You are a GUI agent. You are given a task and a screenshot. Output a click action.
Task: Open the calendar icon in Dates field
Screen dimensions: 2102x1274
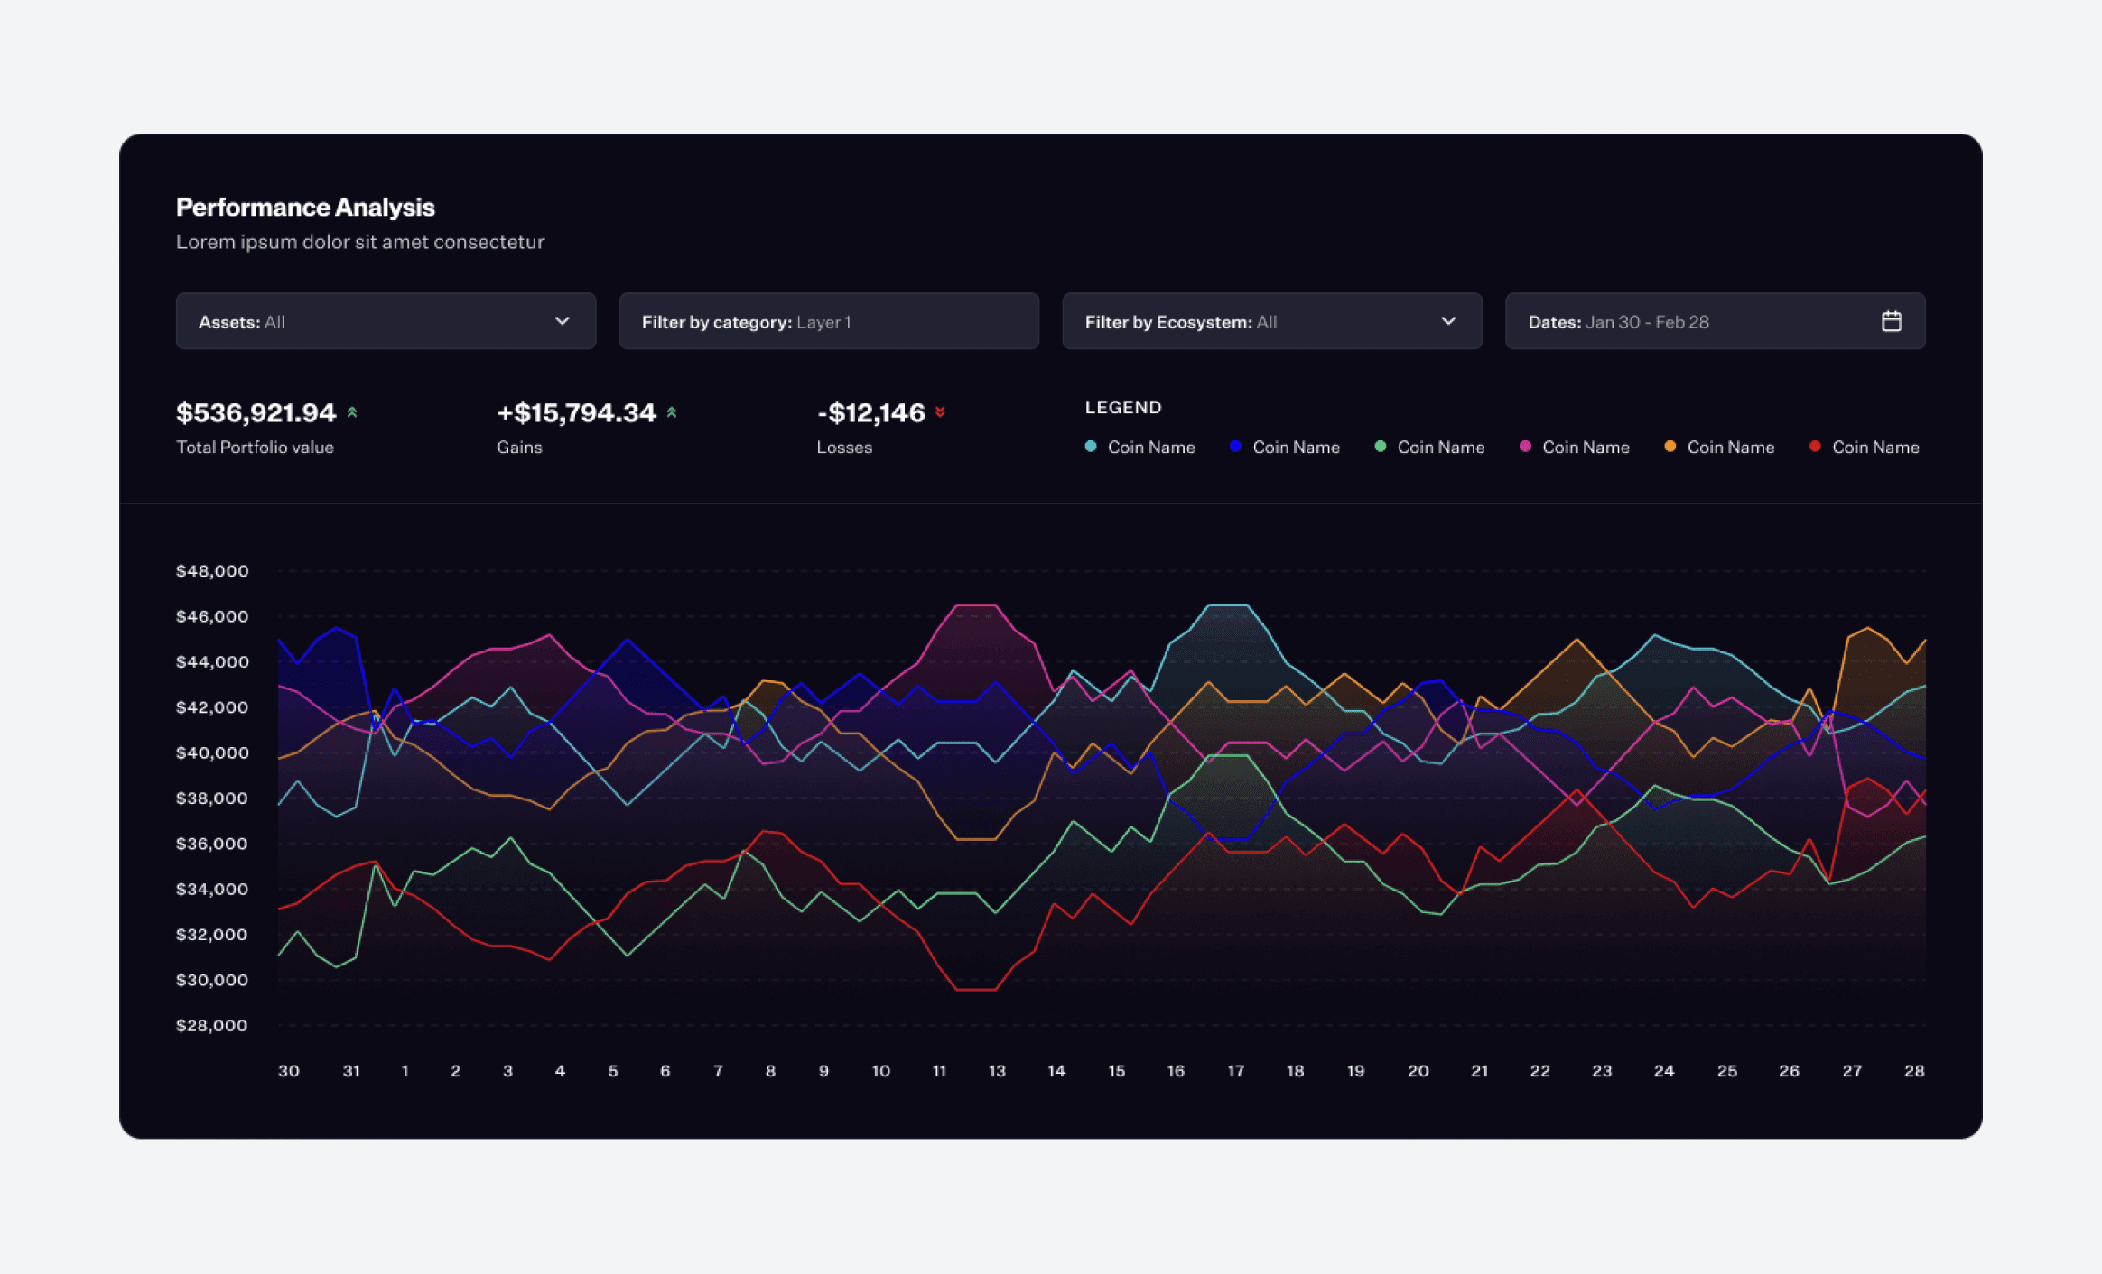(x=1891, y=321)
